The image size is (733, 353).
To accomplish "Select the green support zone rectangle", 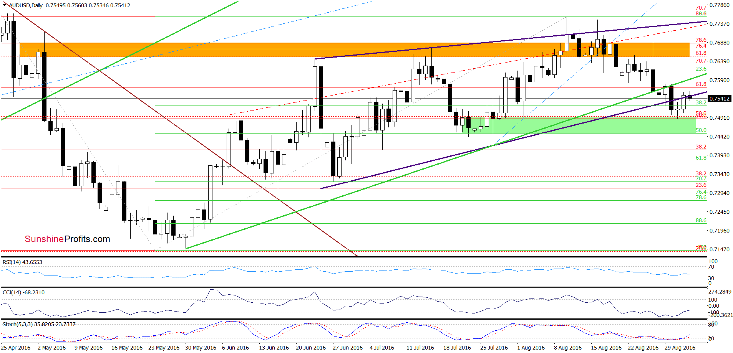I will tap(579, 125).
